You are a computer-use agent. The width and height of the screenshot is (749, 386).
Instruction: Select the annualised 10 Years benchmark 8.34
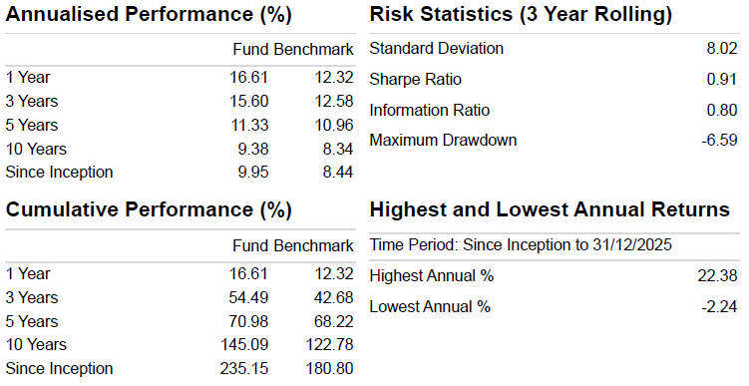point(338,149)
